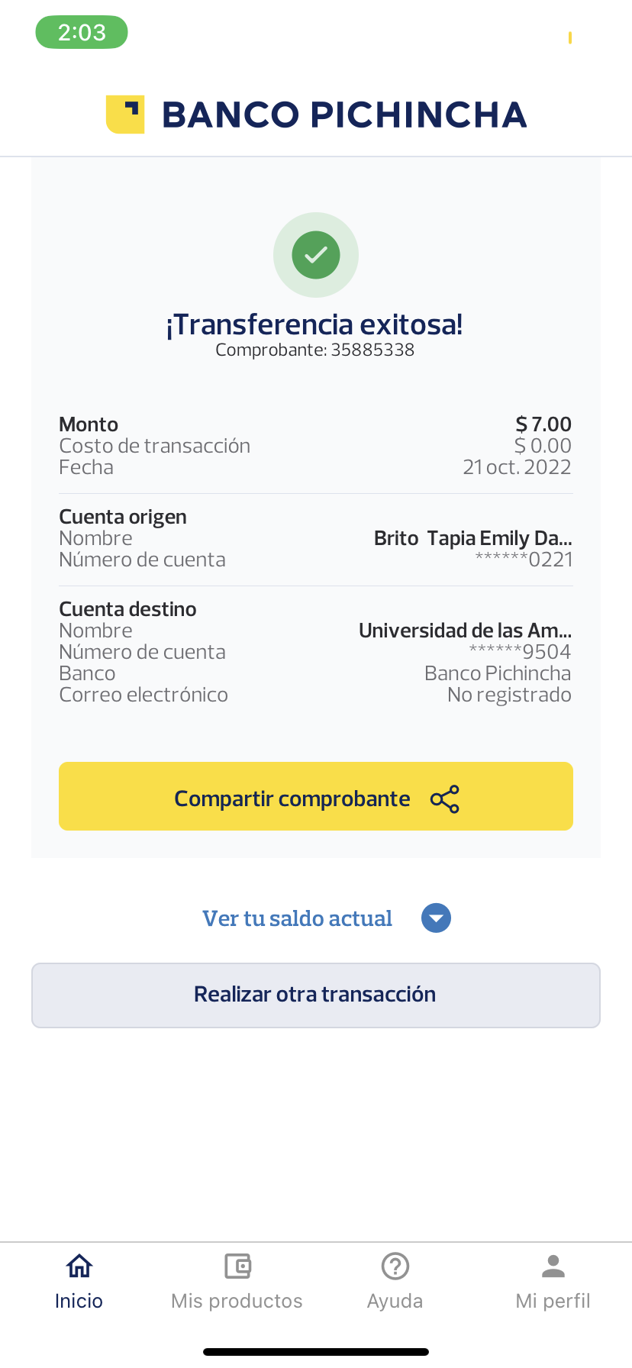Tap the green success checkmark icon
Viewport: 632px width, 1368px height.
click(x=316, y=254)
